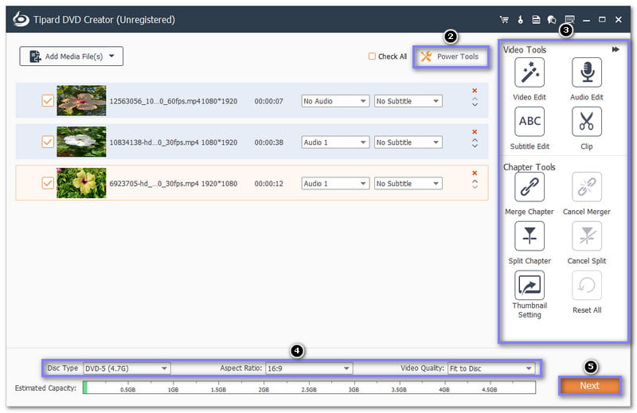Select the white flower video thumbnail
637x413 pixels.
pyautogui.click(x=81, y=142)
